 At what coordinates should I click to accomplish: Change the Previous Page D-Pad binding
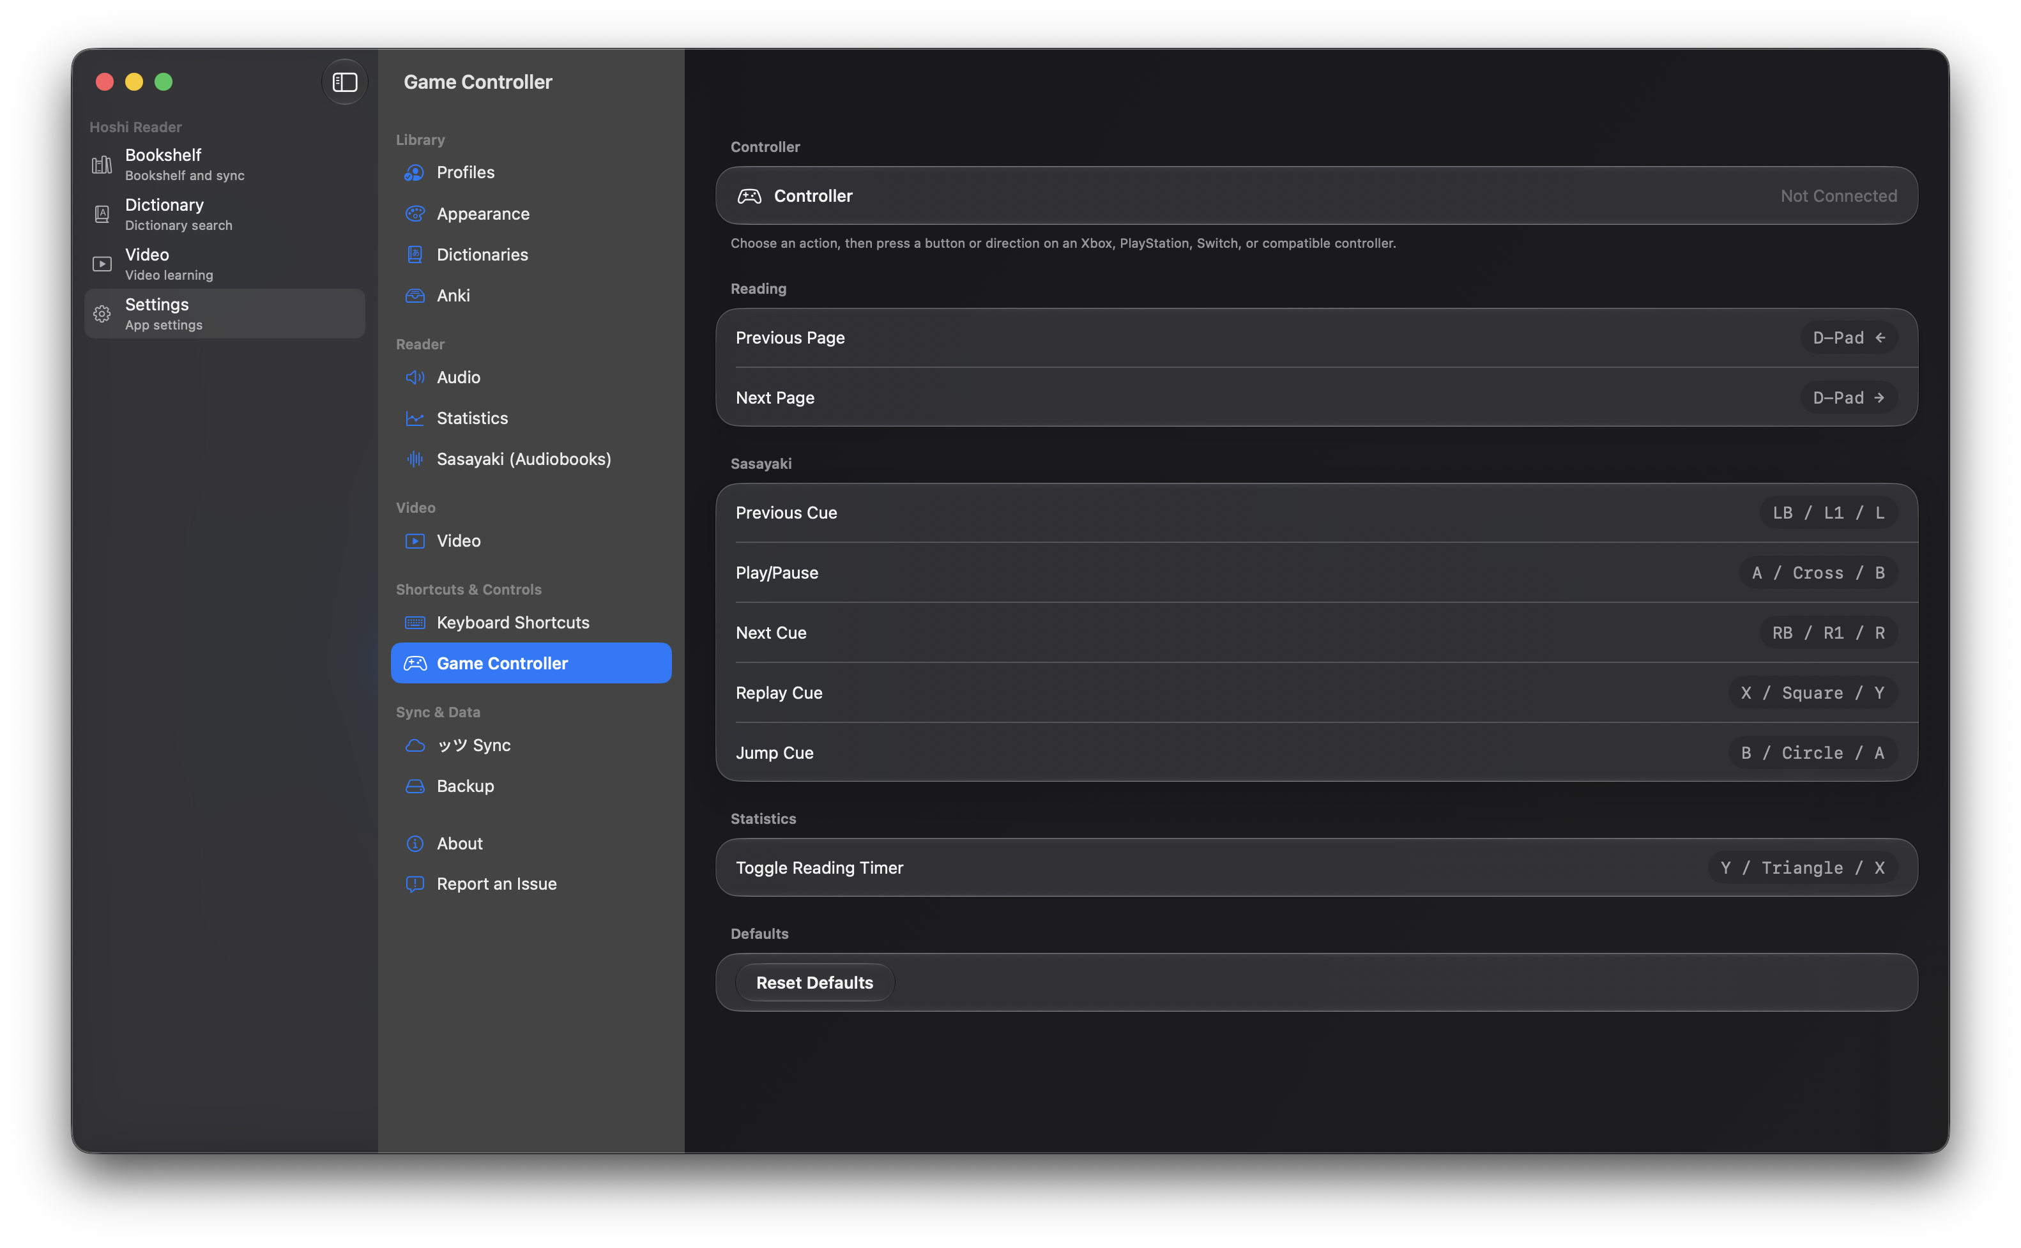(1849, 338)
